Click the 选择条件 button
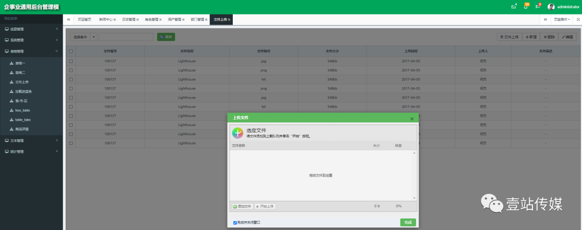 coord(80,37)
